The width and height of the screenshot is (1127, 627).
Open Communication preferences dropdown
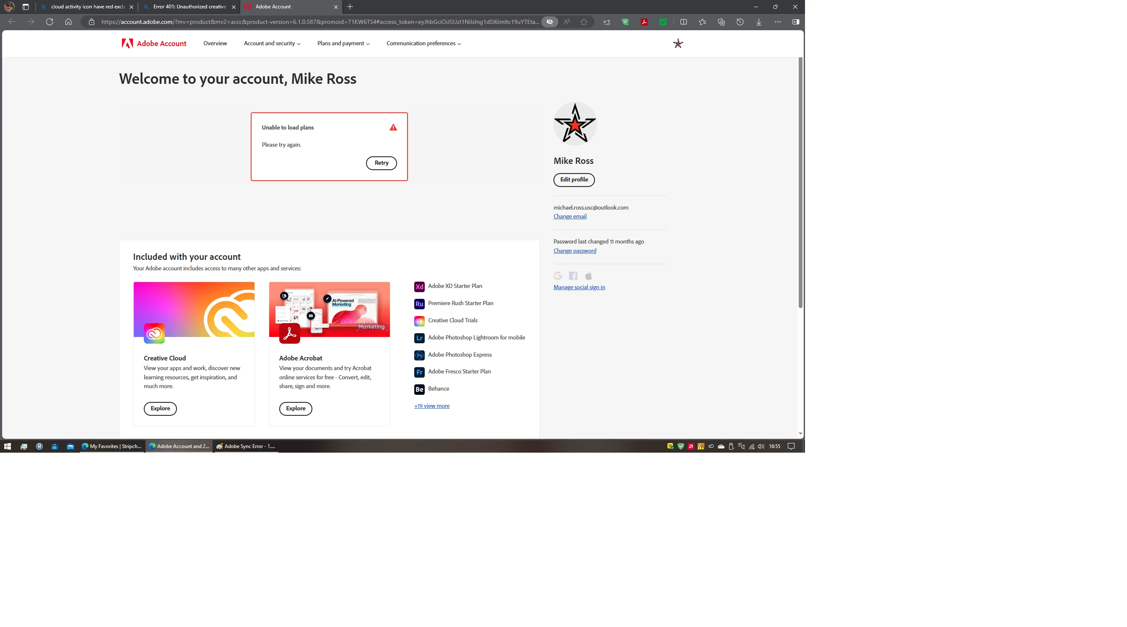tap(423, 43)
